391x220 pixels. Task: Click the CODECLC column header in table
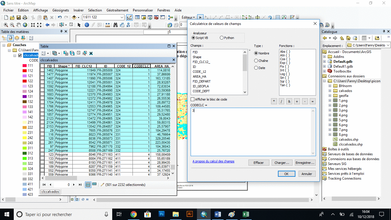[142, 66]
